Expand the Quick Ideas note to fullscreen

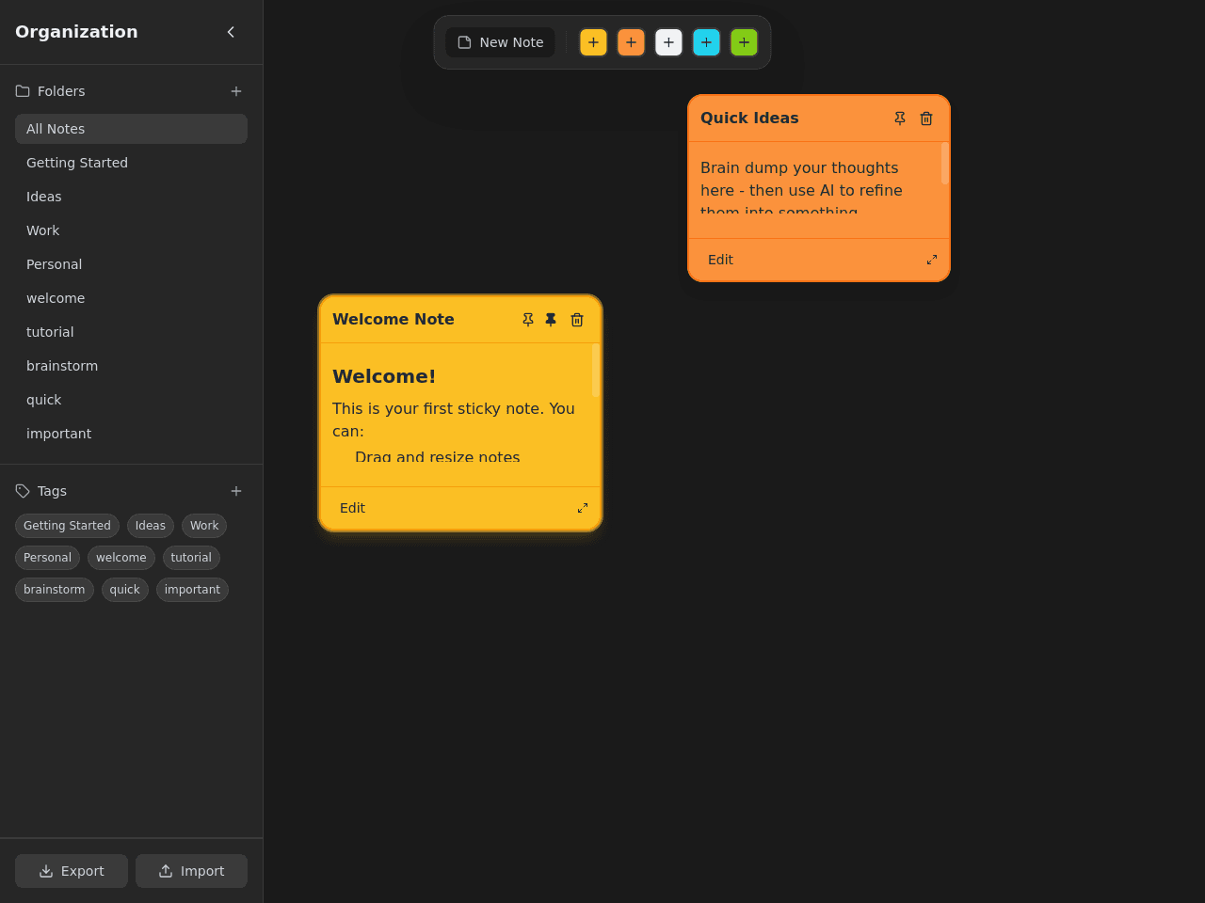tap(932, 260)
